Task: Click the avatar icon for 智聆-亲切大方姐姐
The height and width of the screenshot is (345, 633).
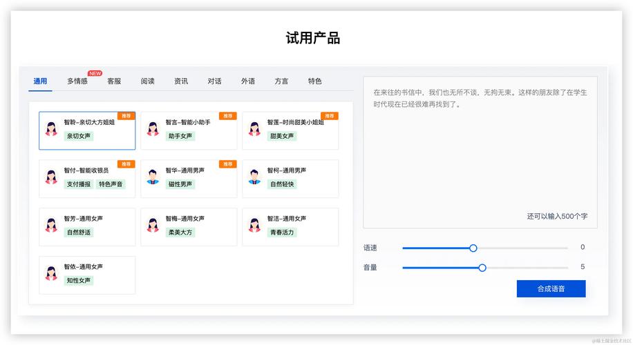Action: [51, 129]
